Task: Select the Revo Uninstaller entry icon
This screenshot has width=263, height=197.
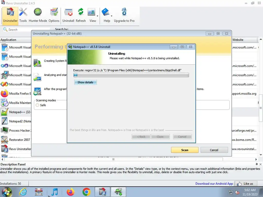Action: 5,149
